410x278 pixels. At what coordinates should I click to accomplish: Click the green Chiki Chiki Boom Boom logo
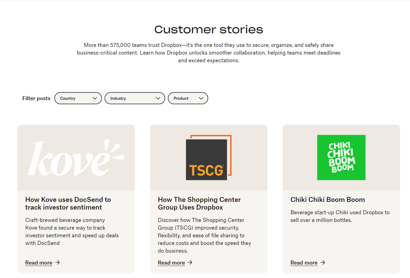(x=341, y=157)
